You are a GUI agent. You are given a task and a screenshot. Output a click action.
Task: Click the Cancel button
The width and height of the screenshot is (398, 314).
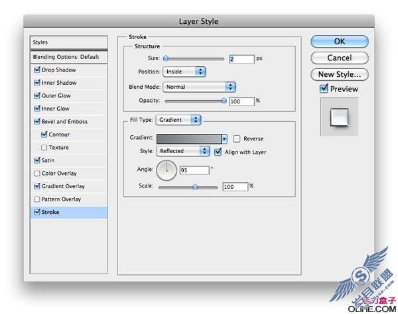[x=340, y=58]
